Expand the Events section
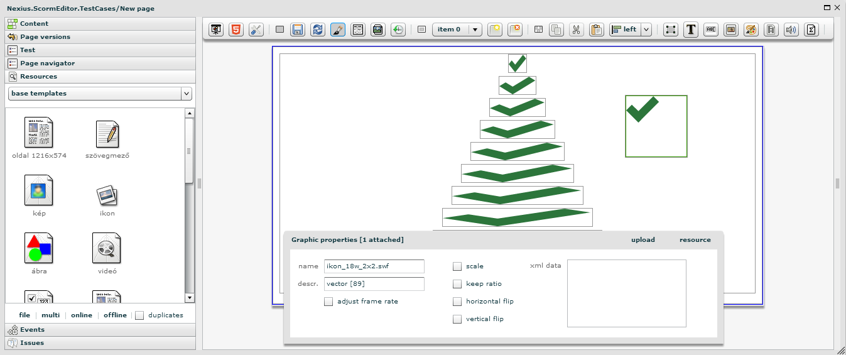Screen dimensions: 846x355 coord(32,330)
